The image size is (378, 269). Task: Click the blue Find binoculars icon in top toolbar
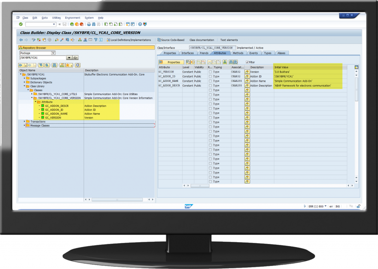[x=93, y=24]
